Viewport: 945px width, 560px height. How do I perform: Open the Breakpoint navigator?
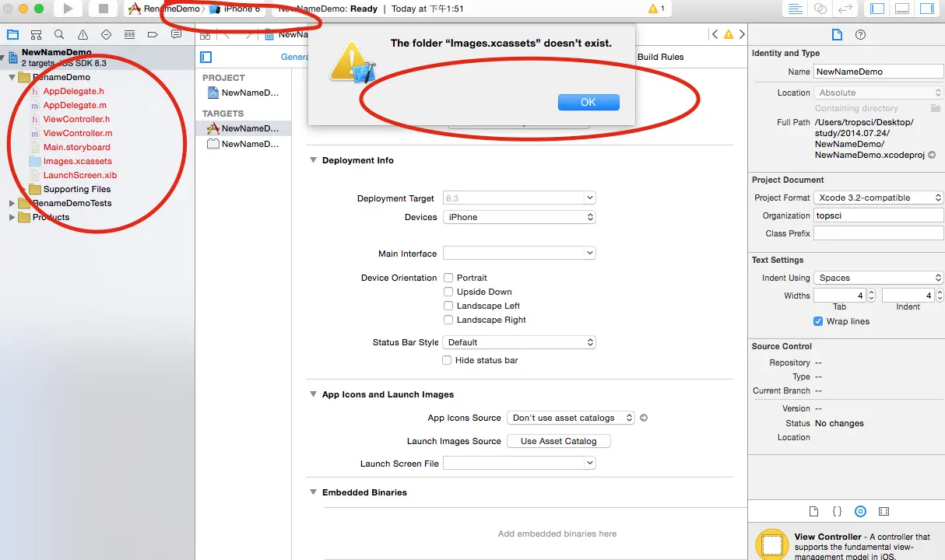[153, 35]
